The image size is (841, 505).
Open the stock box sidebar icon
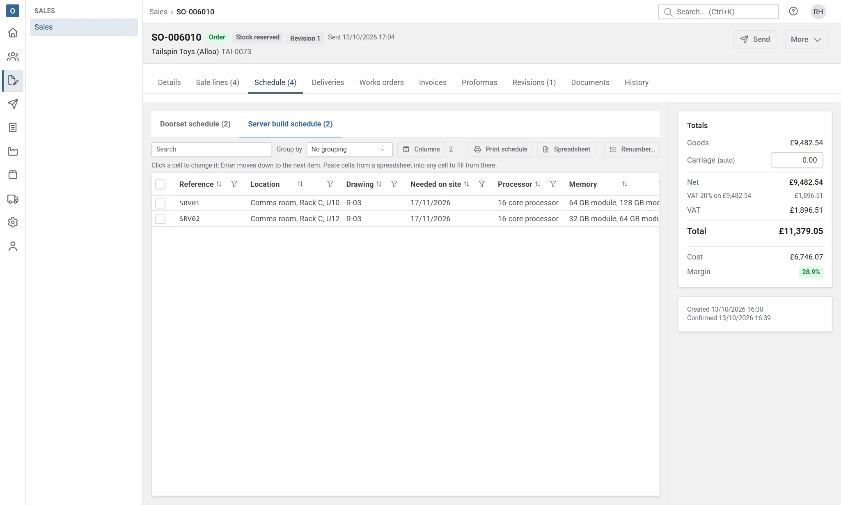coord(13,175)
